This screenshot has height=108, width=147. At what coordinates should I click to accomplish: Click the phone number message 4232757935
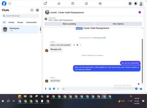pyautogui.click(x=55, y=81)
